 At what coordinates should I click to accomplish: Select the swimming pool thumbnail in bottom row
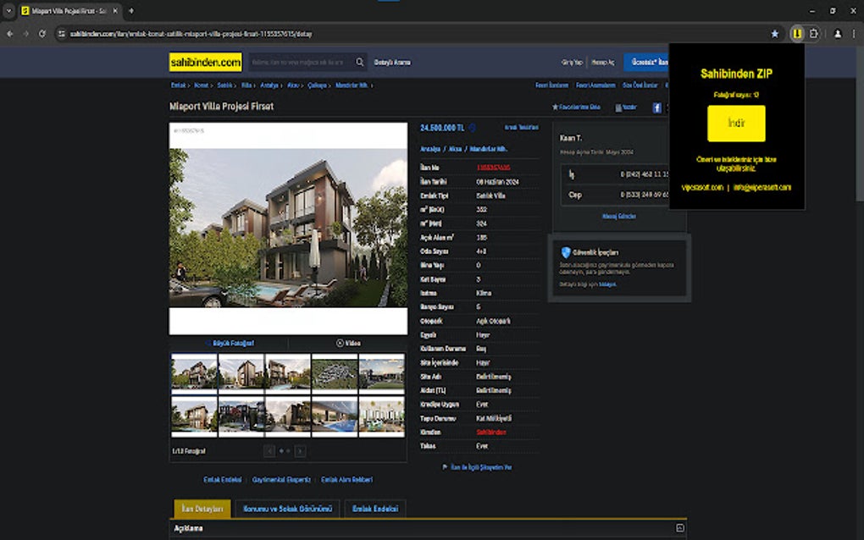point(335,416)
